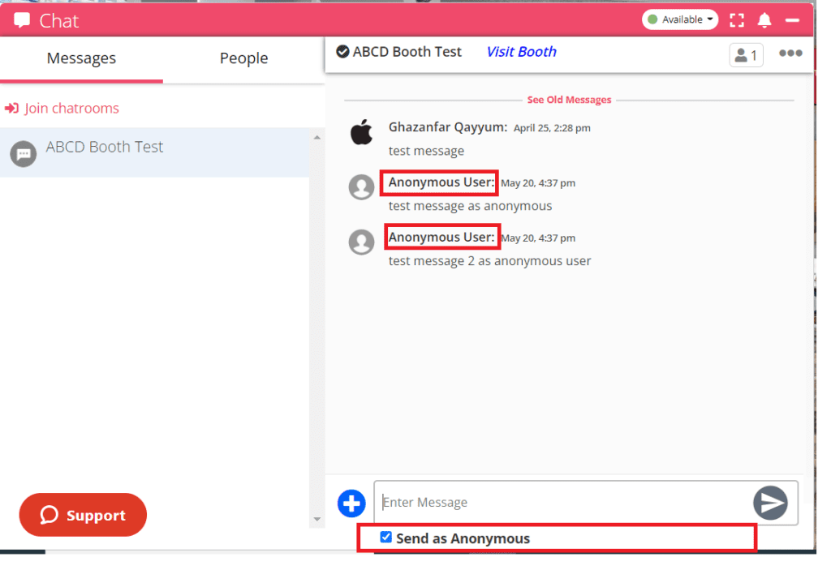
Task: Click the Chat speech bubble icon
Action: pos(22,20)
